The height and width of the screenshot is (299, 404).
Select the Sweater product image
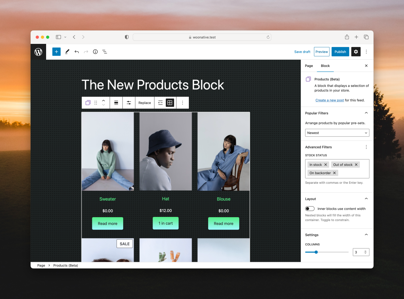tap(108, 152)
